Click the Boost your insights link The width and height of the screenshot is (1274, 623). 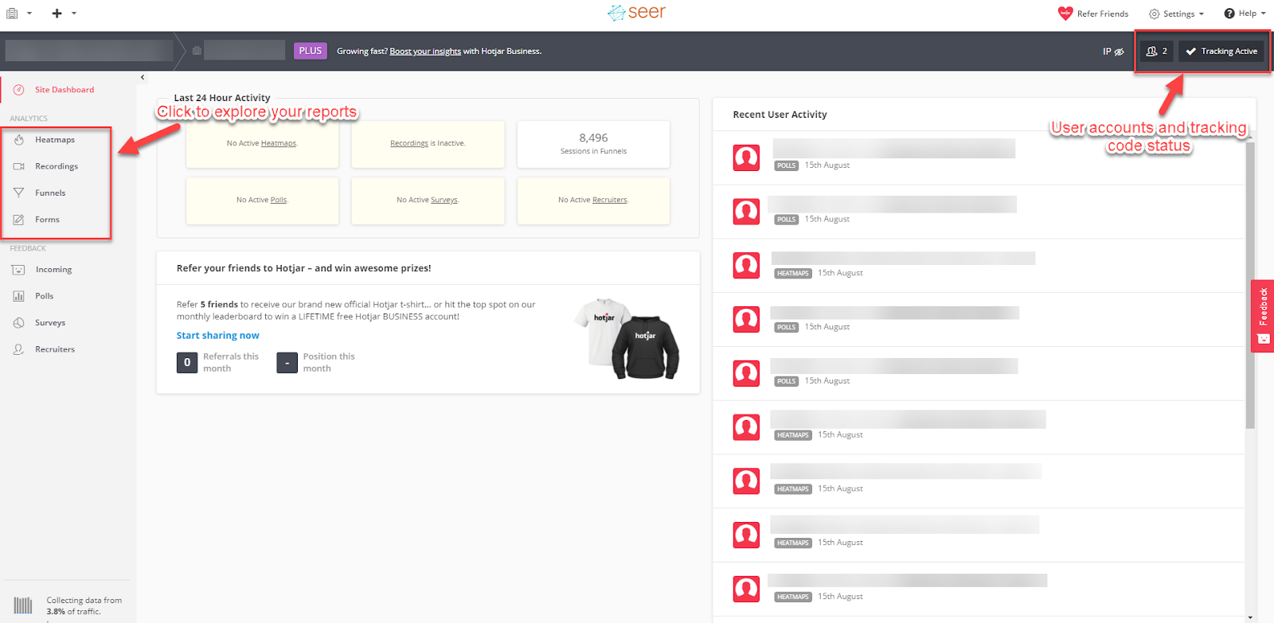pos(425,52)
